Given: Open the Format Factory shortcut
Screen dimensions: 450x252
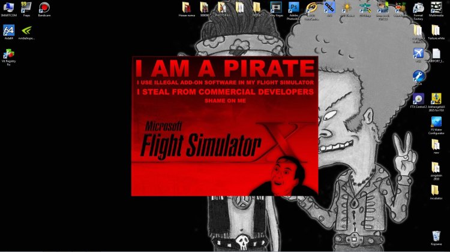Looking at the screenshot, I should pyautogui.click(x=418, y=11).
